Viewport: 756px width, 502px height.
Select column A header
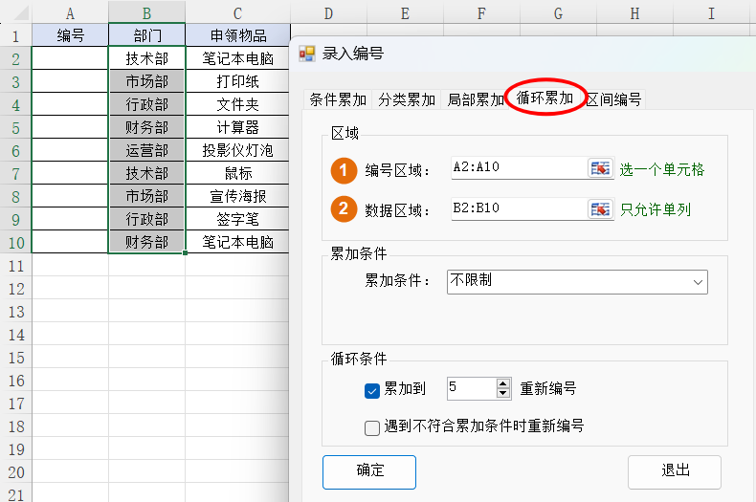[71, 12]
